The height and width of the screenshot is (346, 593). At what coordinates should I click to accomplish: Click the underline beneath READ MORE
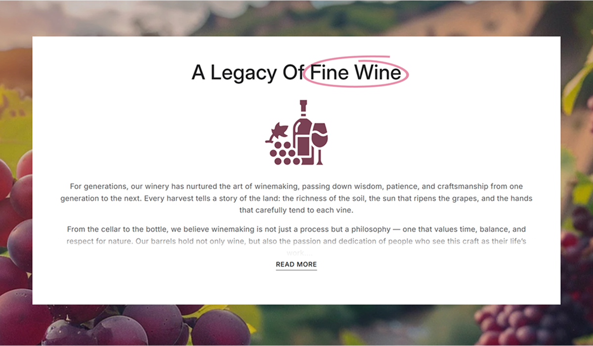click(296, 270)
